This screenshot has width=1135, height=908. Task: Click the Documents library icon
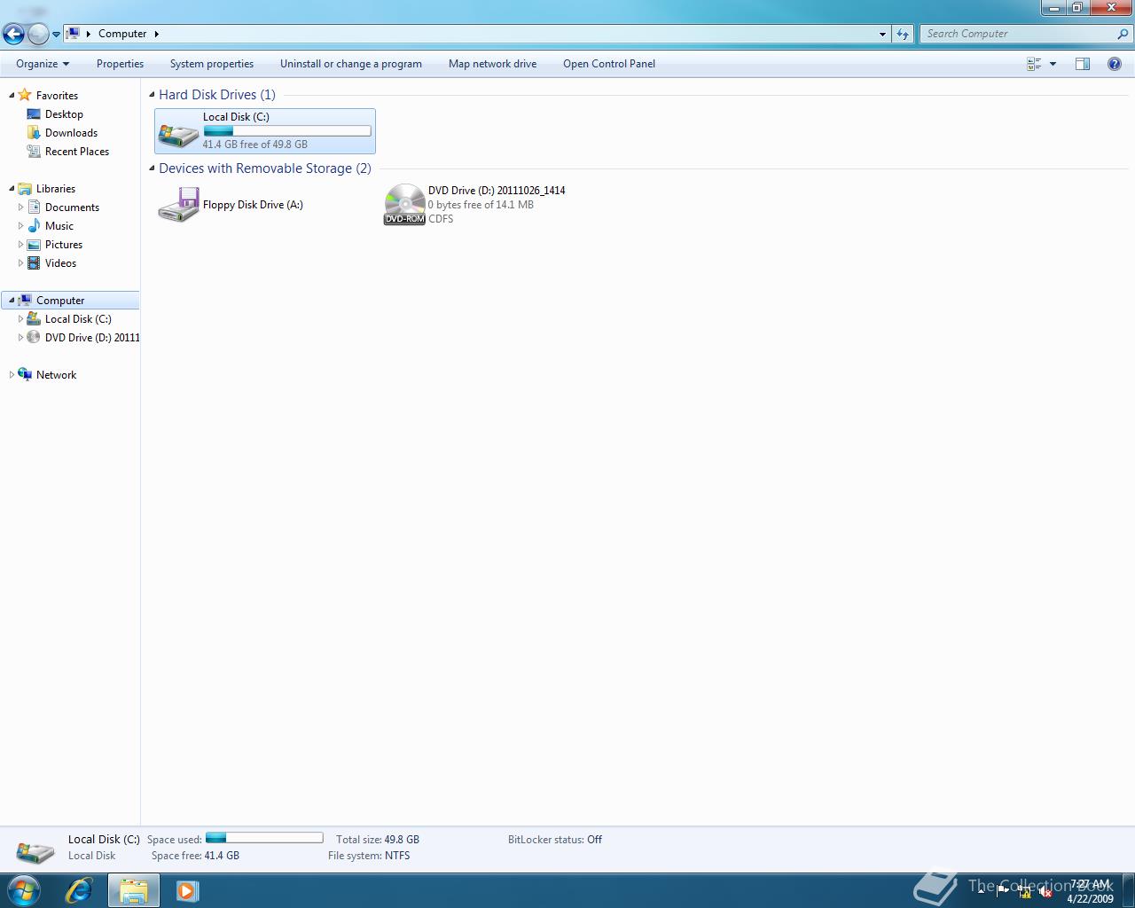(34, 207)
